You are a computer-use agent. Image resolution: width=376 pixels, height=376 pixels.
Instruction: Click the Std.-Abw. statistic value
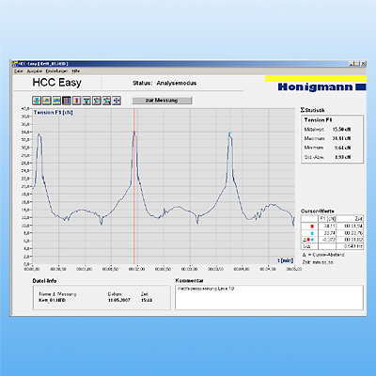[342, 157]
